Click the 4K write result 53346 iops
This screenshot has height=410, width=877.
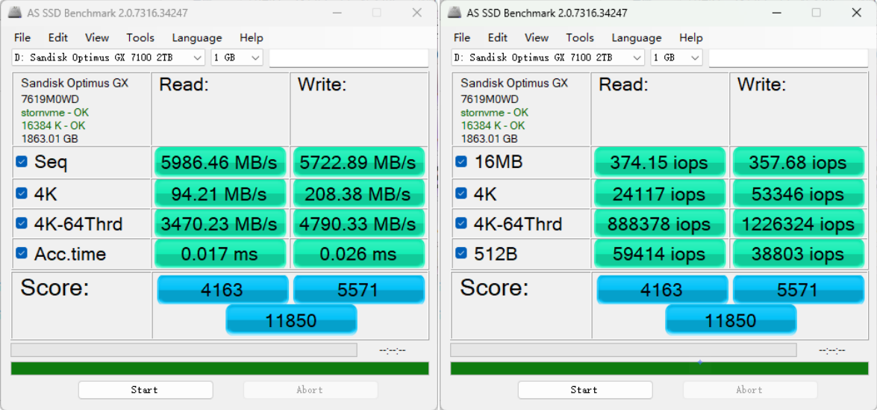point(798,193)
